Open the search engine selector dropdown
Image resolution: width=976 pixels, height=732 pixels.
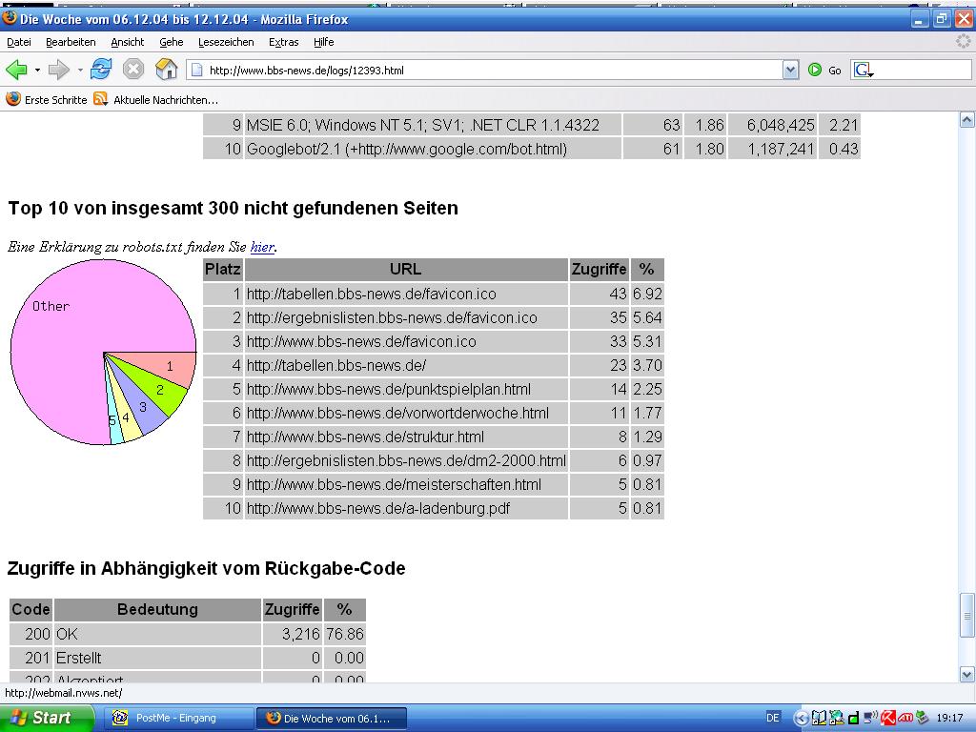click(x=864, y=70)
